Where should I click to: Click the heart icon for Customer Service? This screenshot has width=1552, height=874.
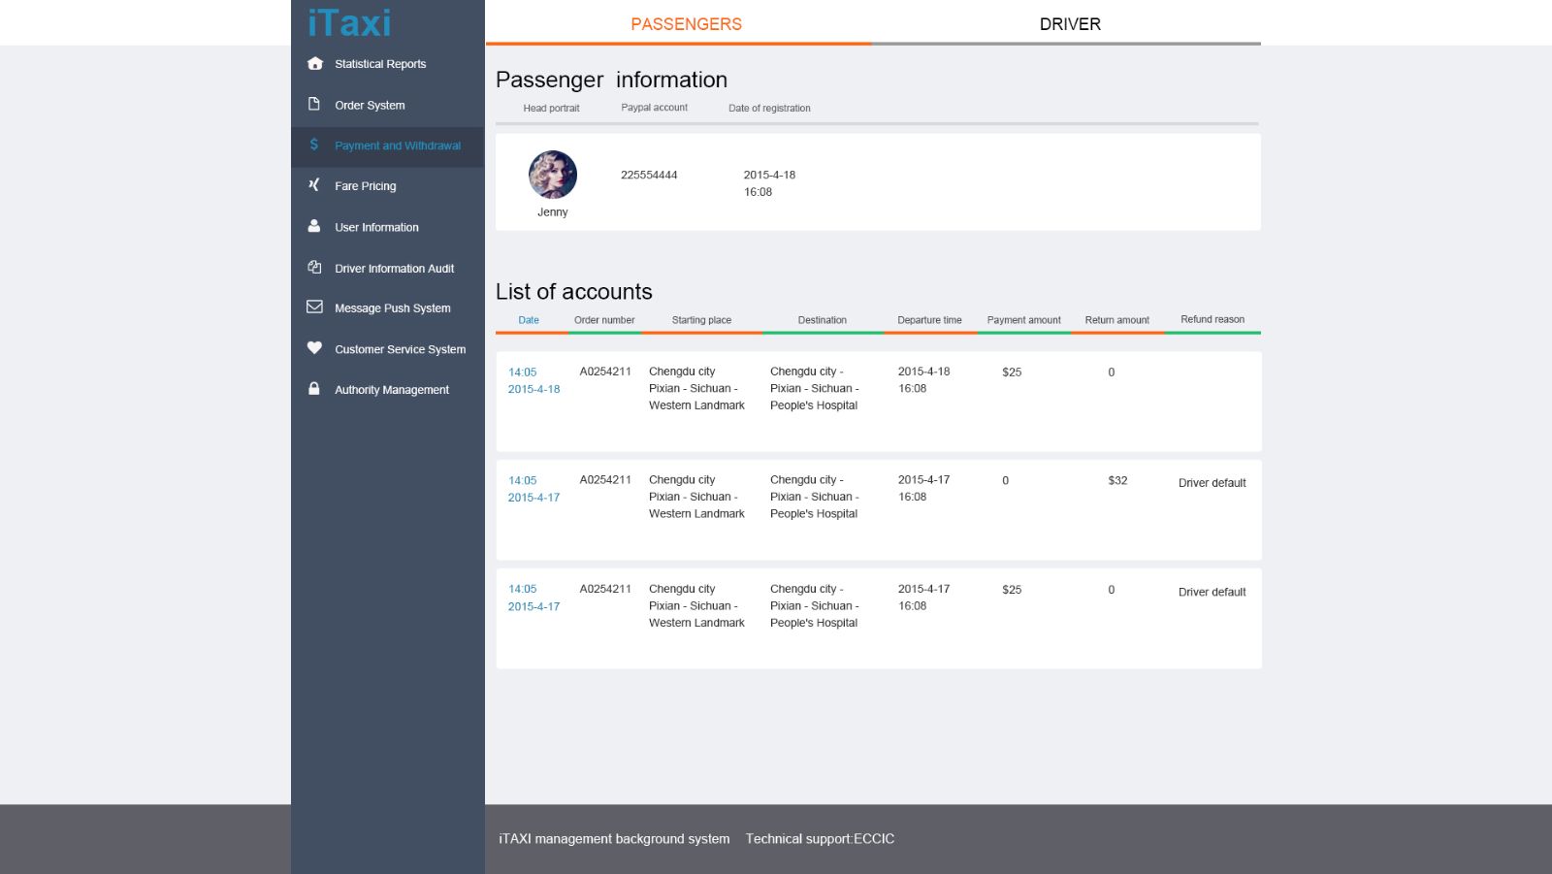point(314,348)
